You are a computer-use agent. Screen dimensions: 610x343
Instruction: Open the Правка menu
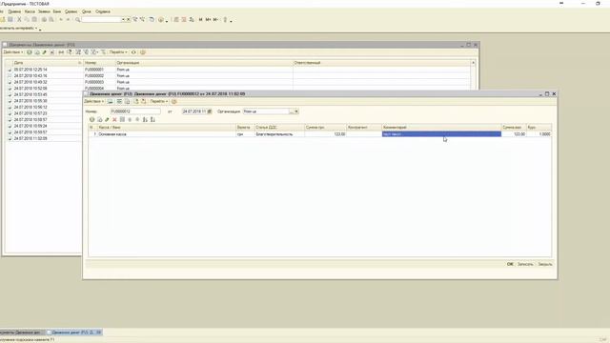[x=14, y=11]
